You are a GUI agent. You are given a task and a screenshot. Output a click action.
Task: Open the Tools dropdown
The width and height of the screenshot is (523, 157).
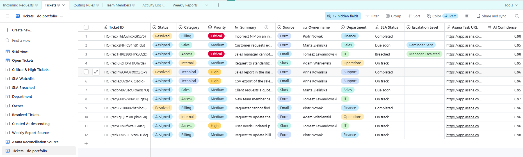pos(511,5)
